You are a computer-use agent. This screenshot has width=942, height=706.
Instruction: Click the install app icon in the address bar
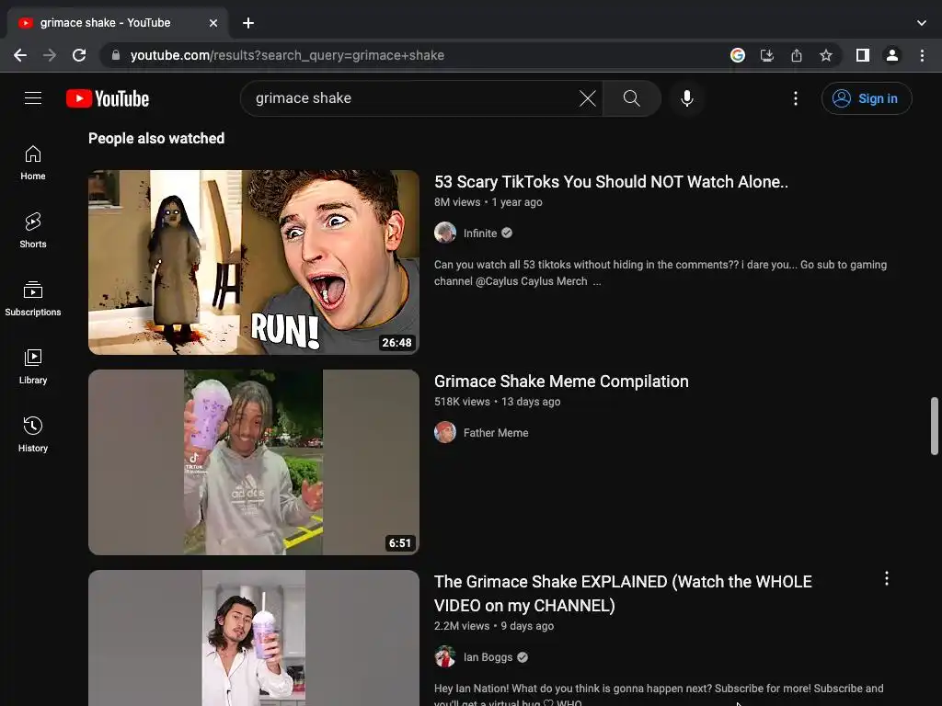tap(767, 55)
